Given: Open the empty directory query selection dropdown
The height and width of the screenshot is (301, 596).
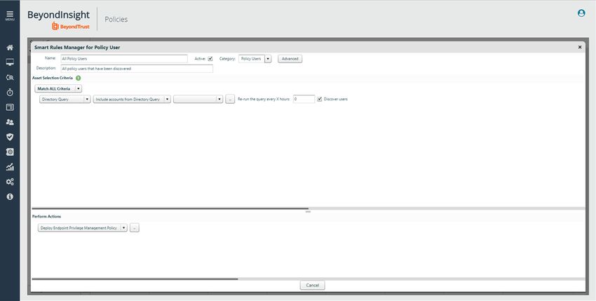Looking at the screenshot, I should [198, 99].
